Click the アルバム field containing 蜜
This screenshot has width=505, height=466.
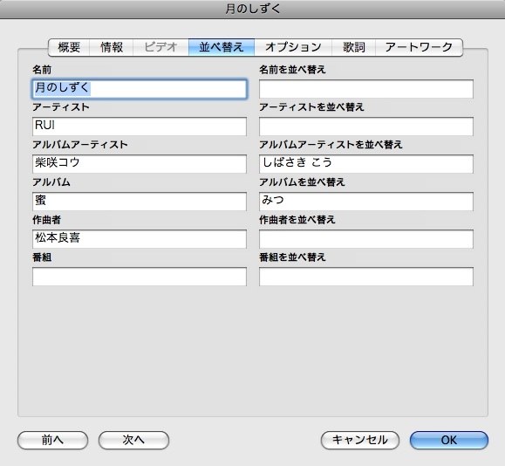[140, 201]
